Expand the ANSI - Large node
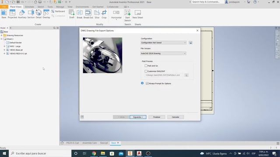This screenshot has height=157, width=280. (x=4, y=46)
